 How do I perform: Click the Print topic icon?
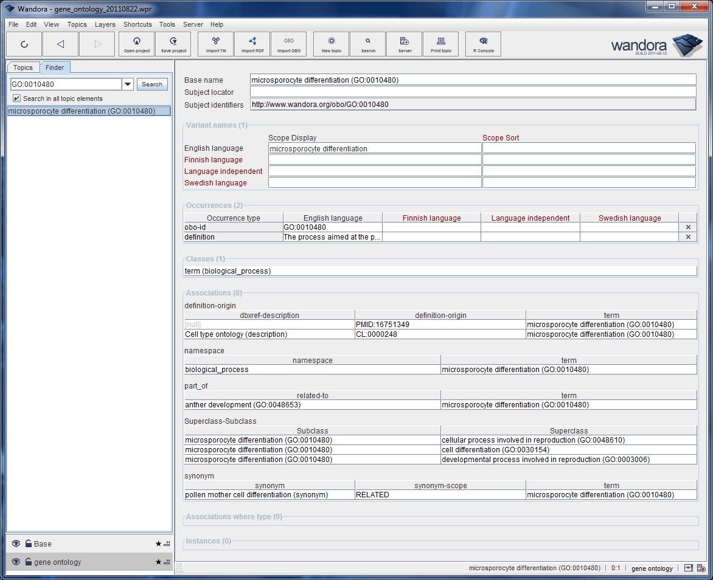coord(441,44)
